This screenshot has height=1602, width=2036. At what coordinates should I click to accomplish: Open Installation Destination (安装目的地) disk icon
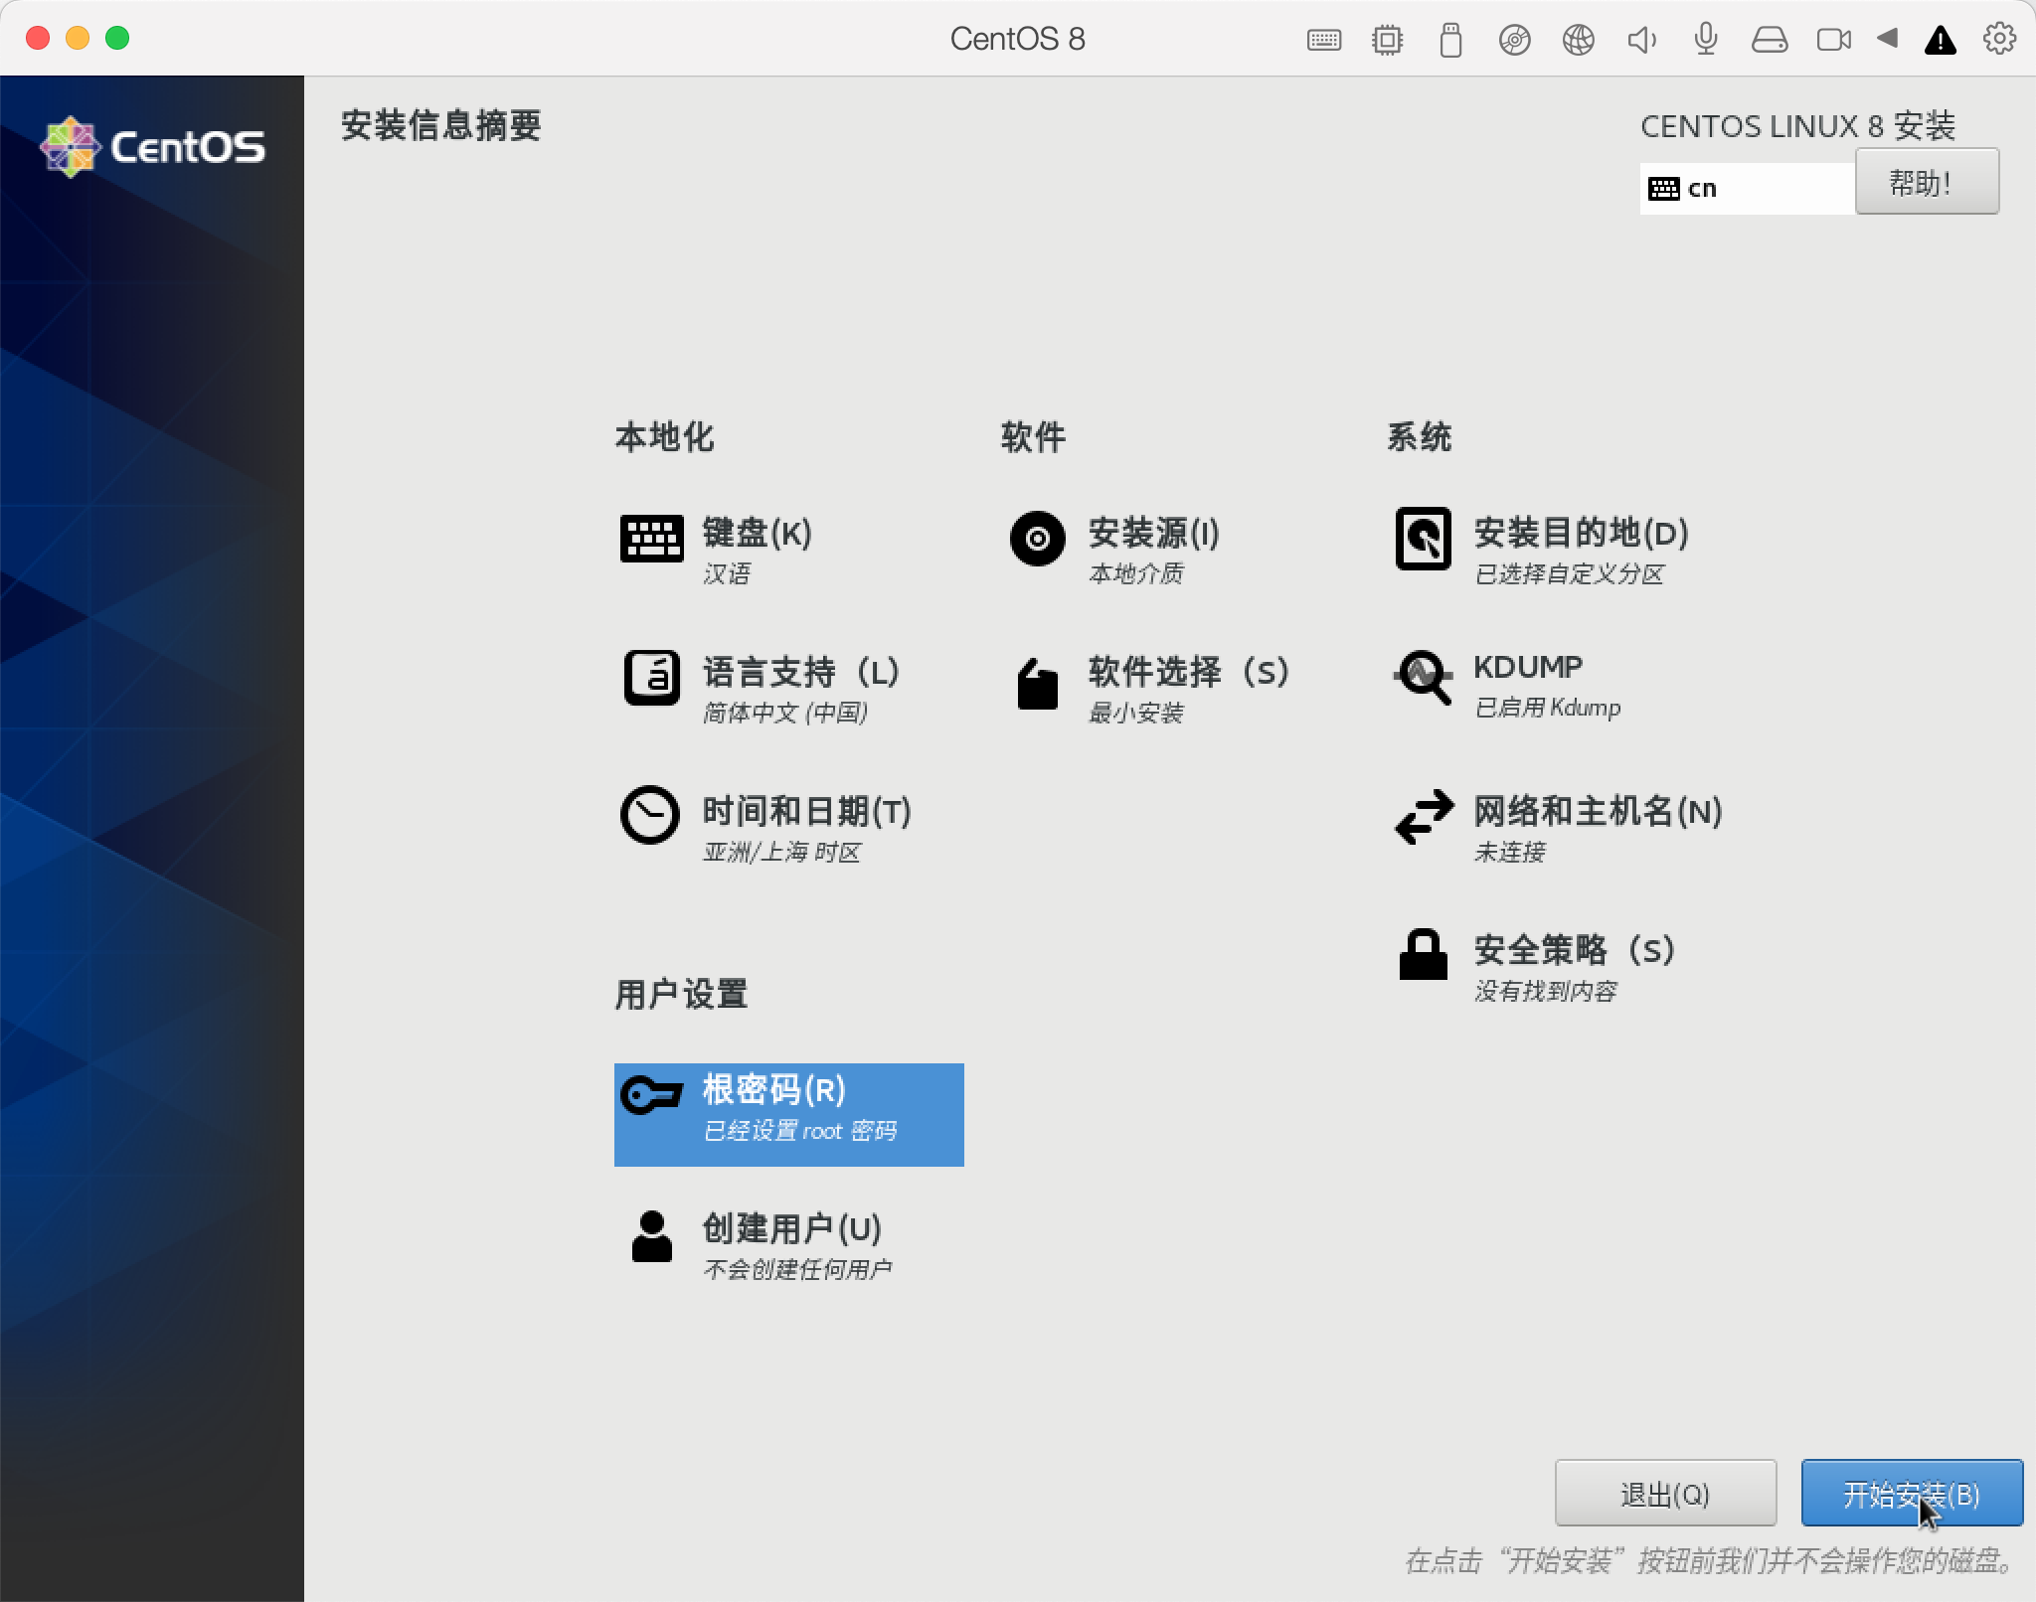(x=1423, y=539)
